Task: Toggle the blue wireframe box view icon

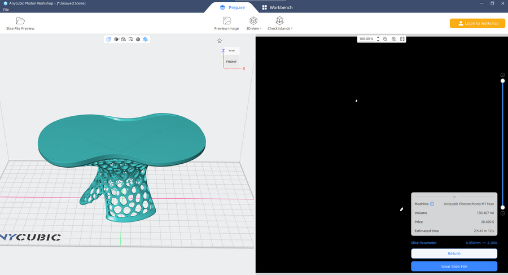Action: pos(108,40)
